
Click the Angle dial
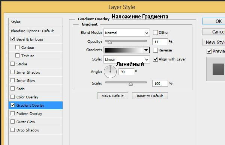coord(110,72)
